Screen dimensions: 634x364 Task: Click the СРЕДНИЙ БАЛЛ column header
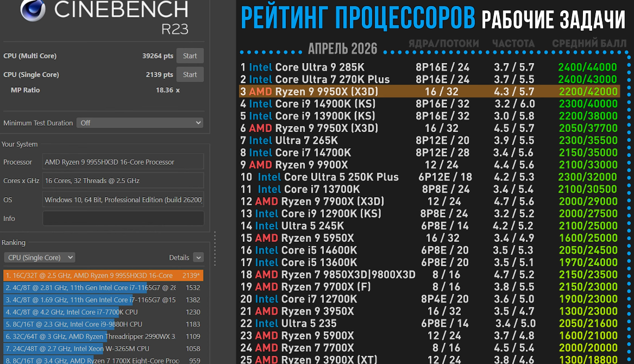tap(589, 43)
